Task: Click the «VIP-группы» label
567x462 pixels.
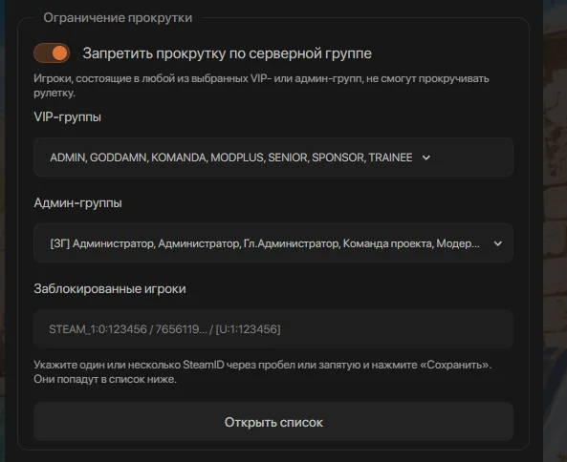Action: [x=67, y=117]
